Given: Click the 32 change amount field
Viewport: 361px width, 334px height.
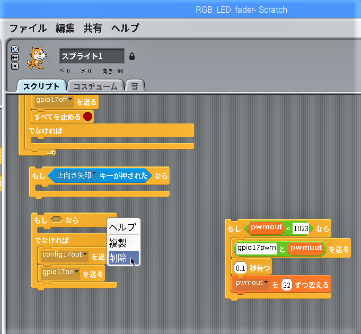Looking at the screenshot, I should (287, 285).
